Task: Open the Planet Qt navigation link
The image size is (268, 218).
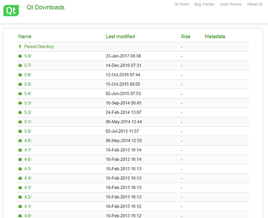Action: tap(255, 4)
